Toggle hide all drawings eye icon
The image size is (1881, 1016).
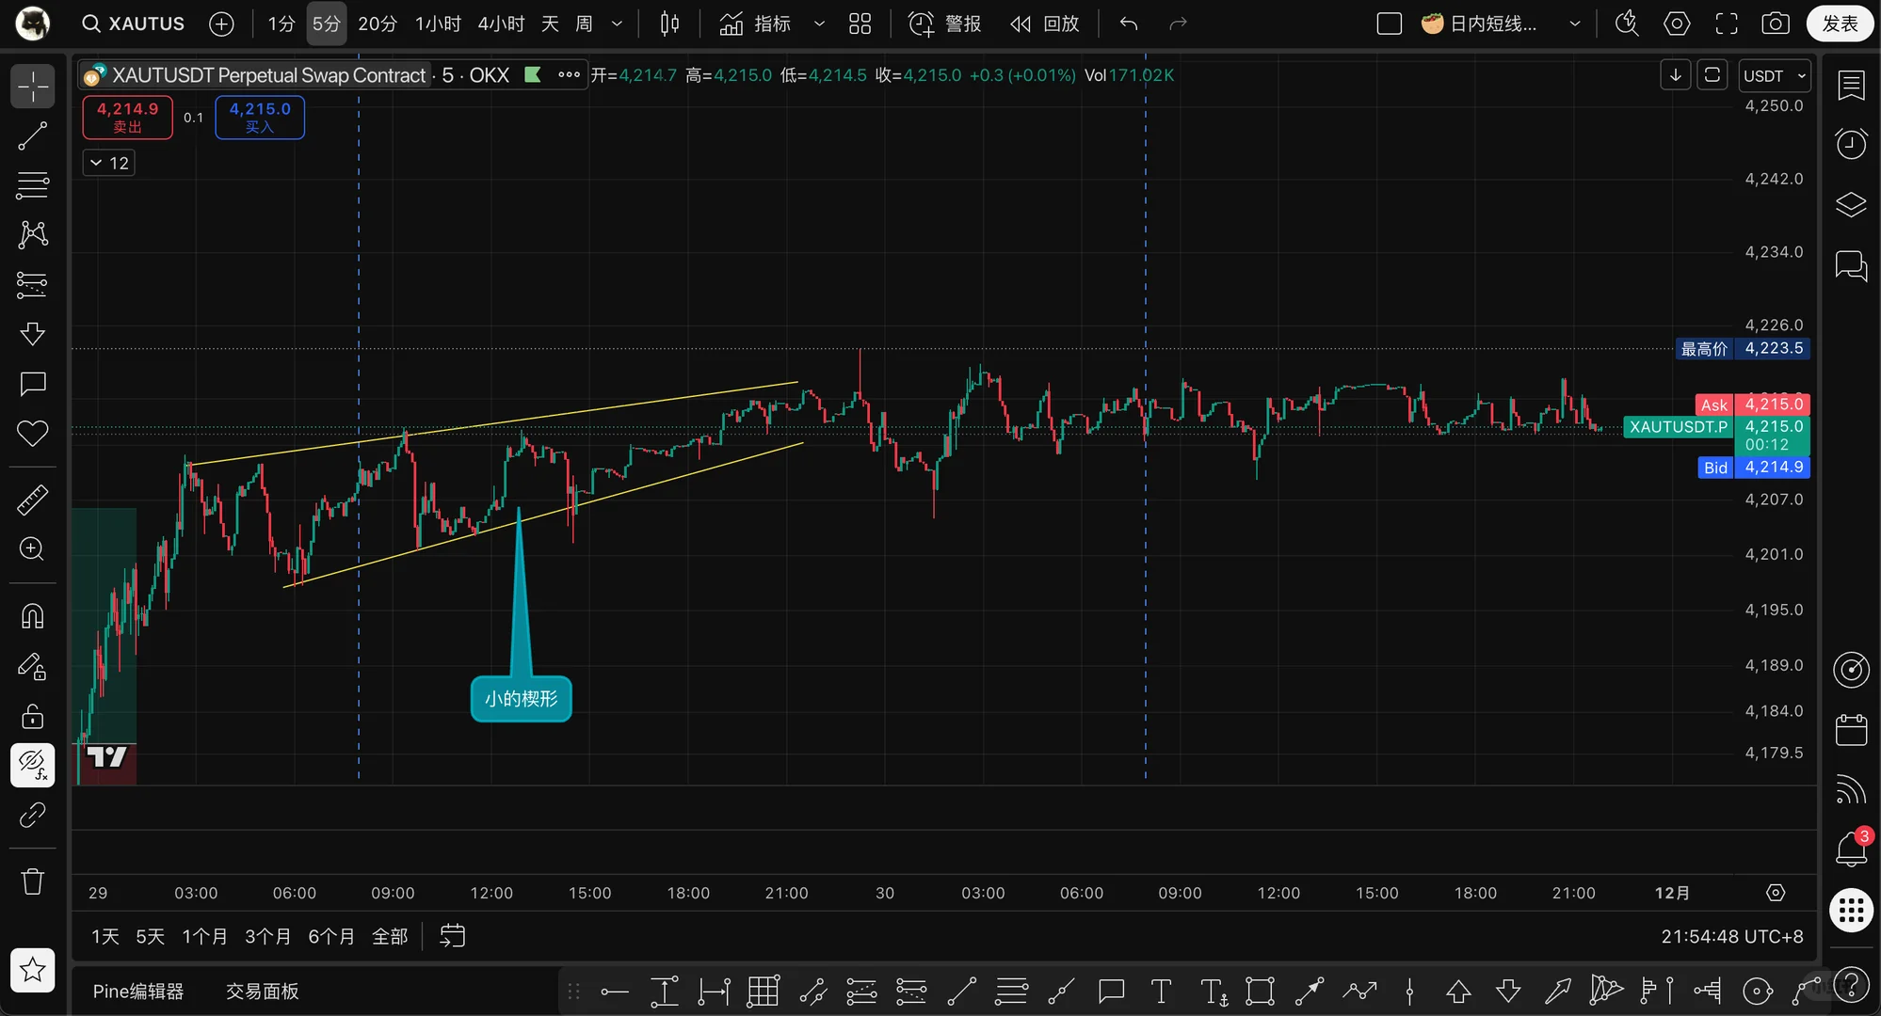[x=32, y=764]
